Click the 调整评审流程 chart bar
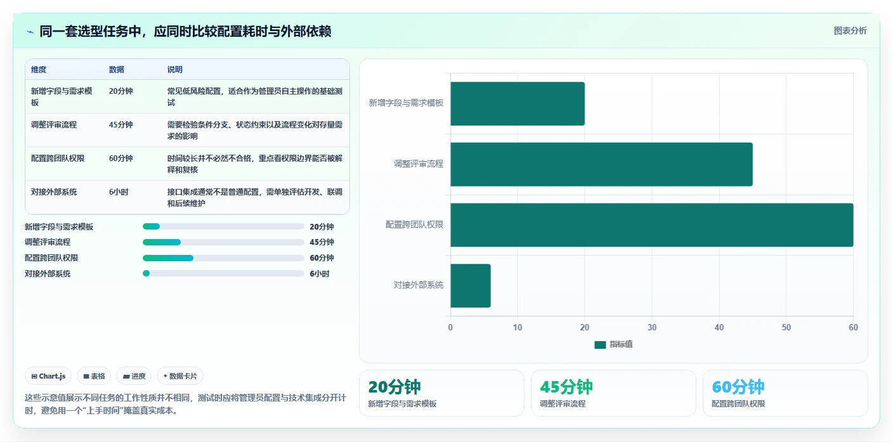Image resolution: width=893 pixels, height=442 pixels. (x=601, y=164)
